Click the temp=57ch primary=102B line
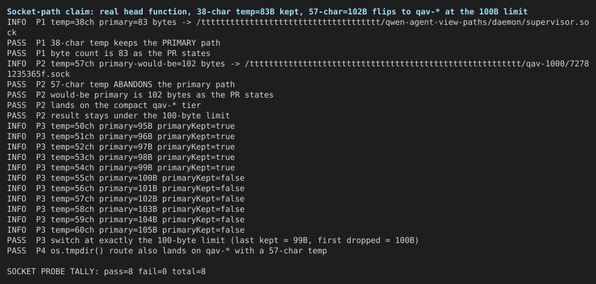 [125, 199]
